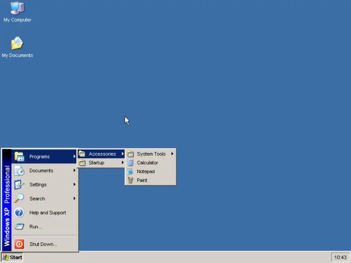Expand the Search submenu arrow
Screen dimensions: 351x263
pyautogui.click(x=74, y=198)
